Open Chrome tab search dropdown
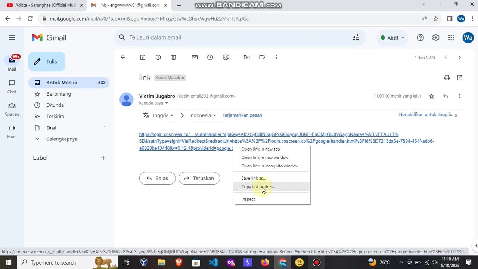Screen dimensions: 478x269 coord(423,4)
